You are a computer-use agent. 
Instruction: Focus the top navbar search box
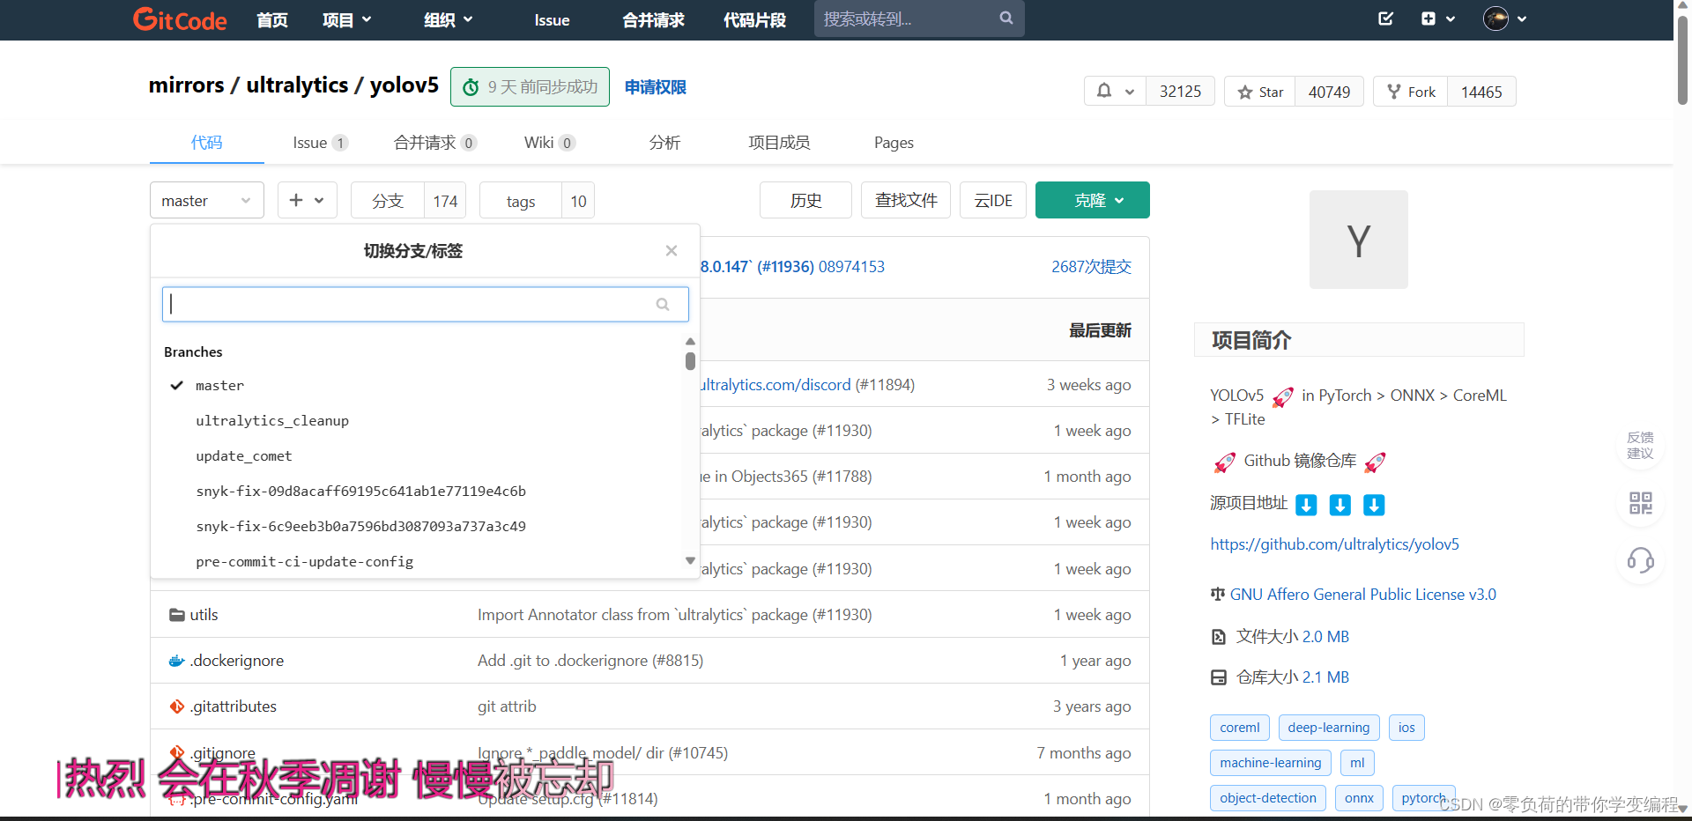pos(919,18)
